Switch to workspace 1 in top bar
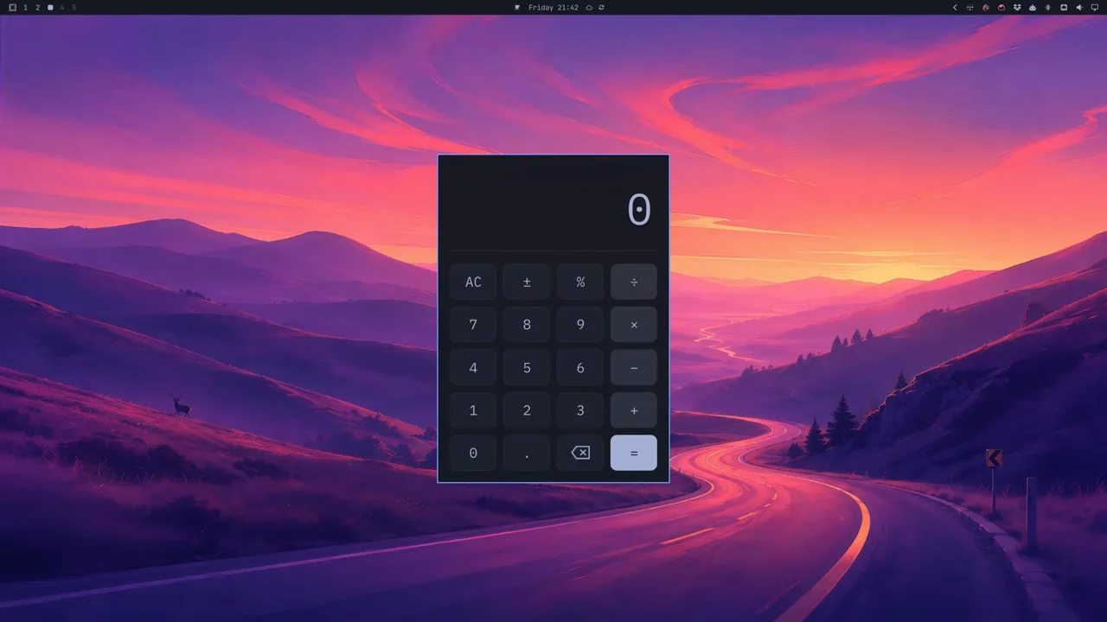Viewport: 1107px width, 622px height. pyautogui.click(x=25, y=7)
